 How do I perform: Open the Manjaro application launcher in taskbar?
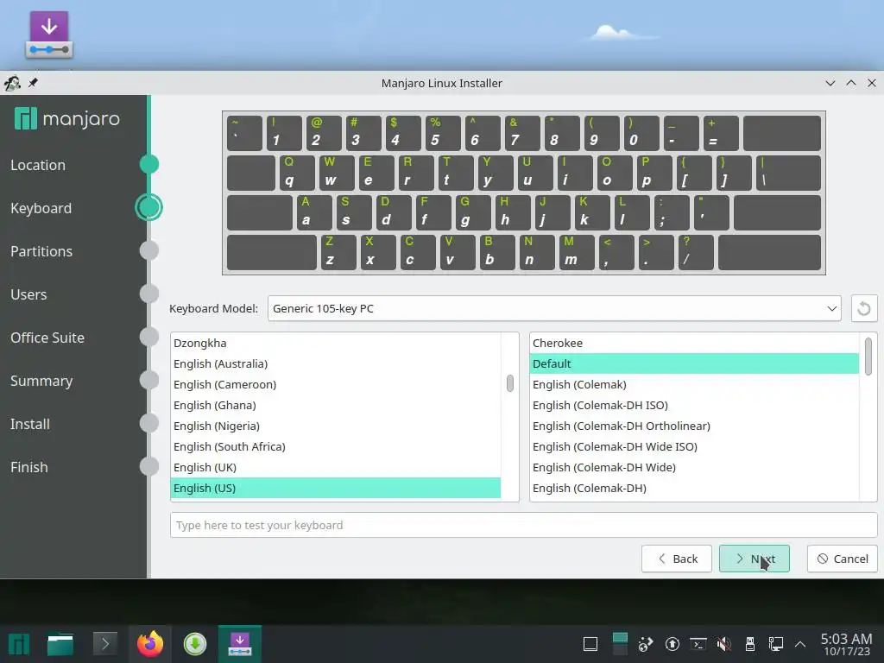19,644
